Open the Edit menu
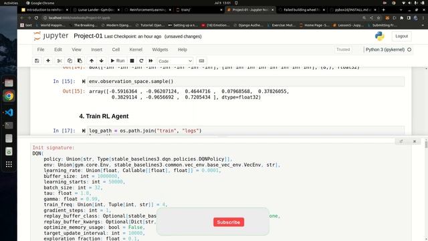Screen dimensions: 428x241 click(x=58, y=50)
